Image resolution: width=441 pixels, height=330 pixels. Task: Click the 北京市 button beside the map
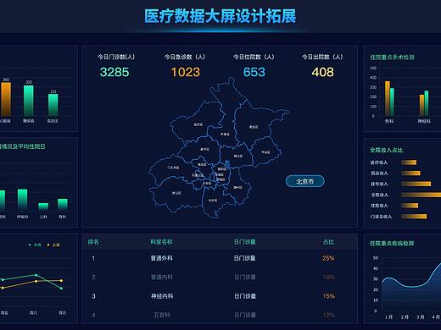click(305, 181)
